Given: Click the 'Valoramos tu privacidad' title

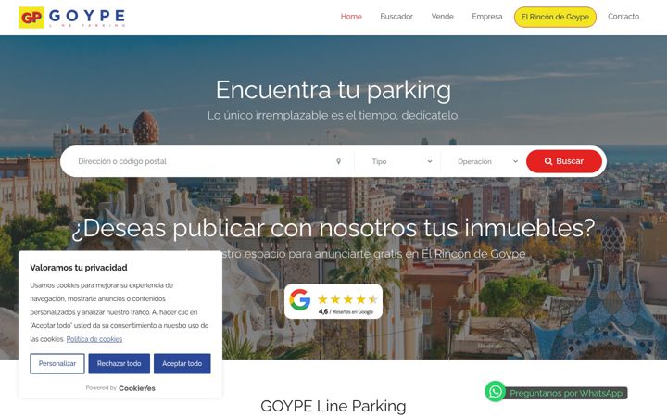Looking at the screenshot, I should [x=79, y=268].
